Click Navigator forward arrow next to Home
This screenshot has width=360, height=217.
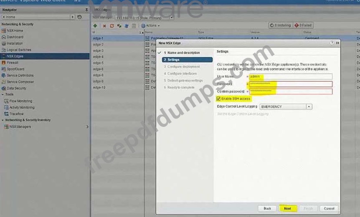pos(73,17)
